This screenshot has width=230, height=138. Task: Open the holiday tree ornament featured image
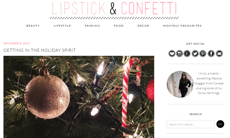tap(79, 97)
